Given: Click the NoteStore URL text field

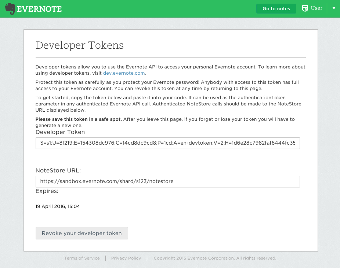Looking at the screenshot, I should pyautogui.click(x=167, y=181).
